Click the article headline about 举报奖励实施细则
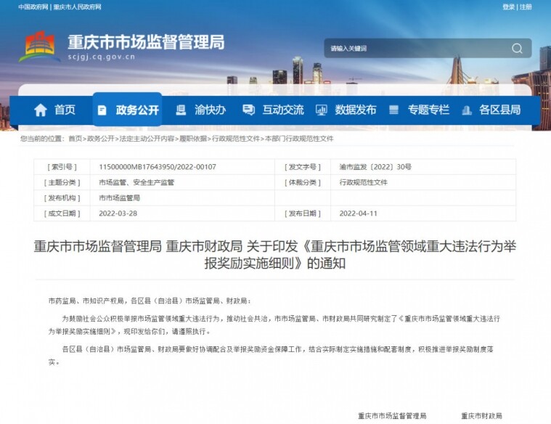The image size is (551, 424). [x=275, y=255]
